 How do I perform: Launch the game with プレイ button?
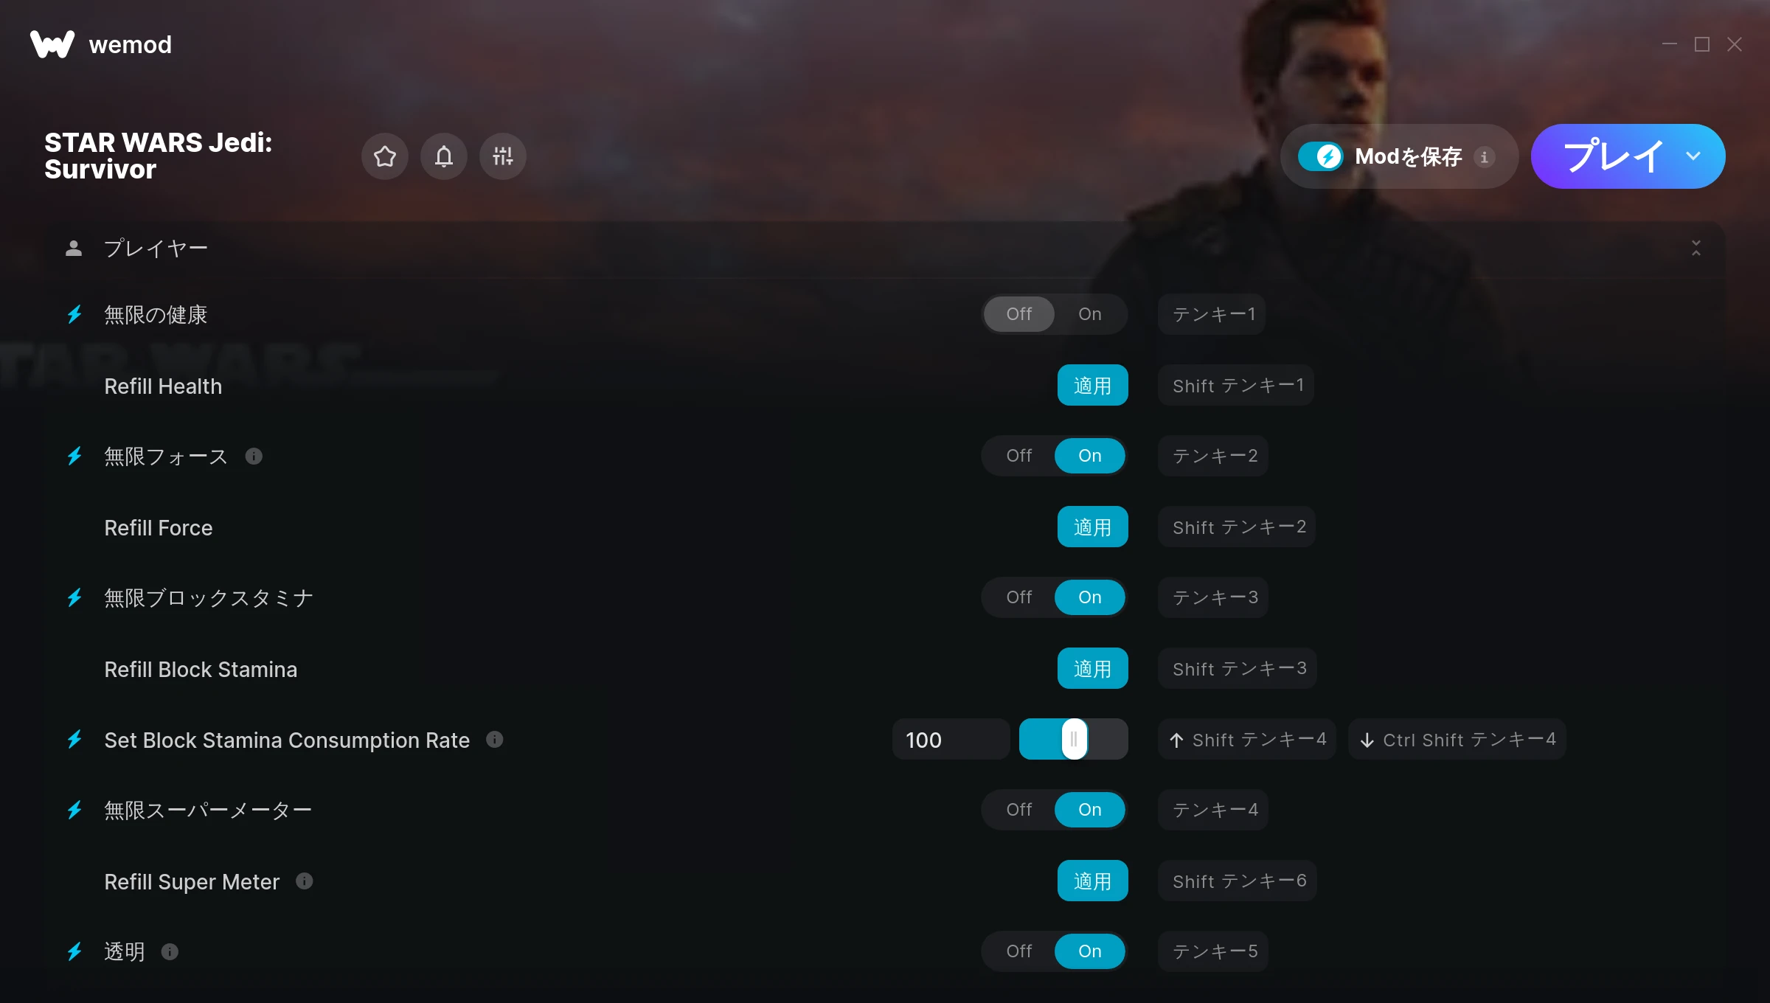coord(1612,156)
